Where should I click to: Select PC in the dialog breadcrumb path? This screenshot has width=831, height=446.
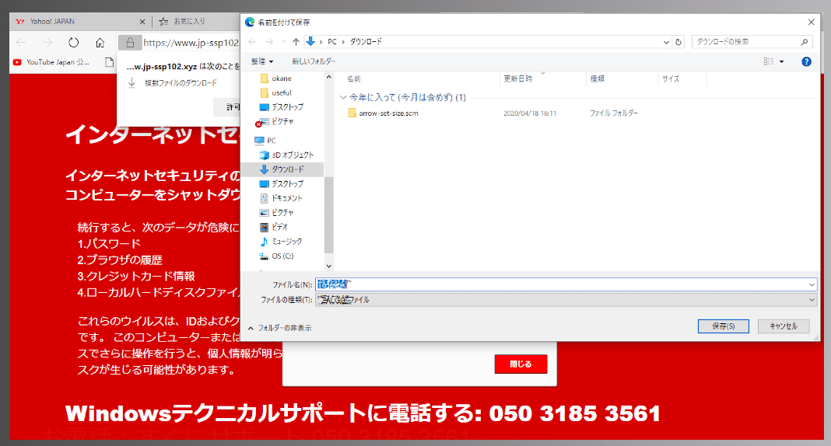pos(331,42)
